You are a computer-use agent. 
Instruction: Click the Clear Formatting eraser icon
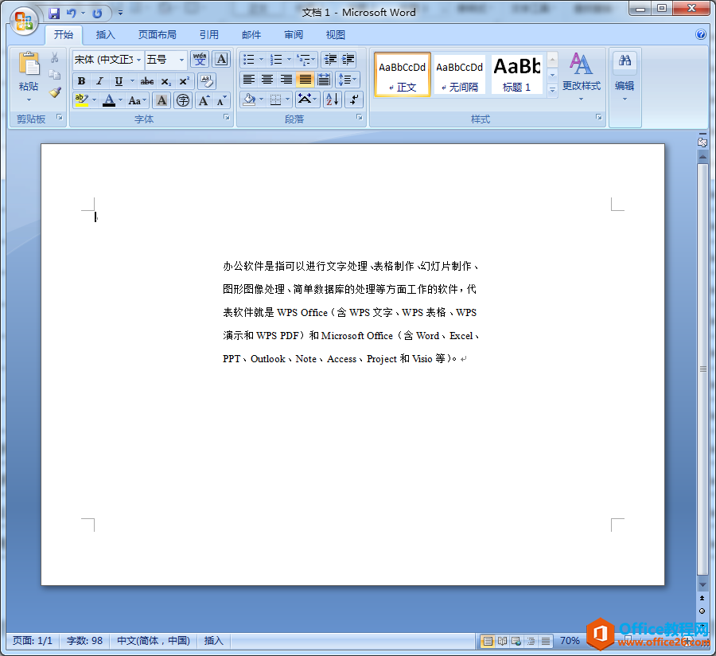[206, 81]
